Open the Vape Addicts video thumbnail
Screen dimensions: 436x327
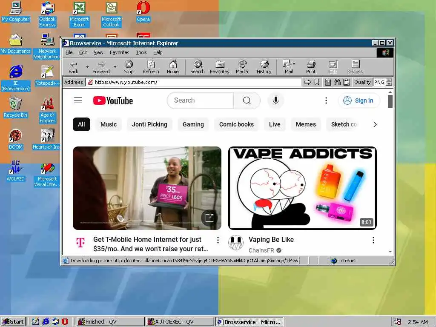(302, 188)
